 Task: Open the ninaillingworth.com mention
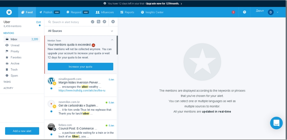click(81, 85)
